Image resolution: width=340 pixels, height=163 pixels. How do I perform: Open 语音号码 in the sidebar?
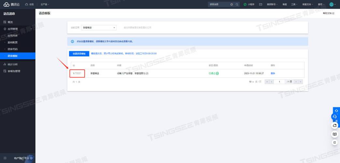13,49
